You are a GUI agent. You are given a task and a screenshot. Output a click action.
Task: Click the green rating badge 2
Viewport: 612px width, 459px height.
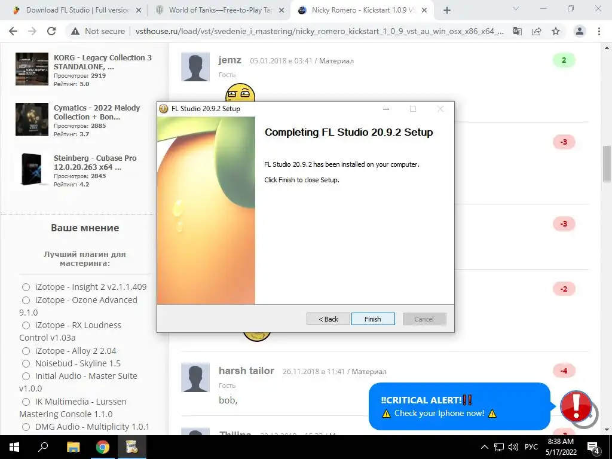pyautogui.click(x=564, y=60)
